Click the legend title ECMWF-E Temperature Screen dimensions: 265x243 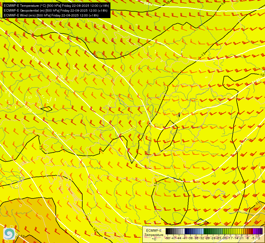point(154,233)
